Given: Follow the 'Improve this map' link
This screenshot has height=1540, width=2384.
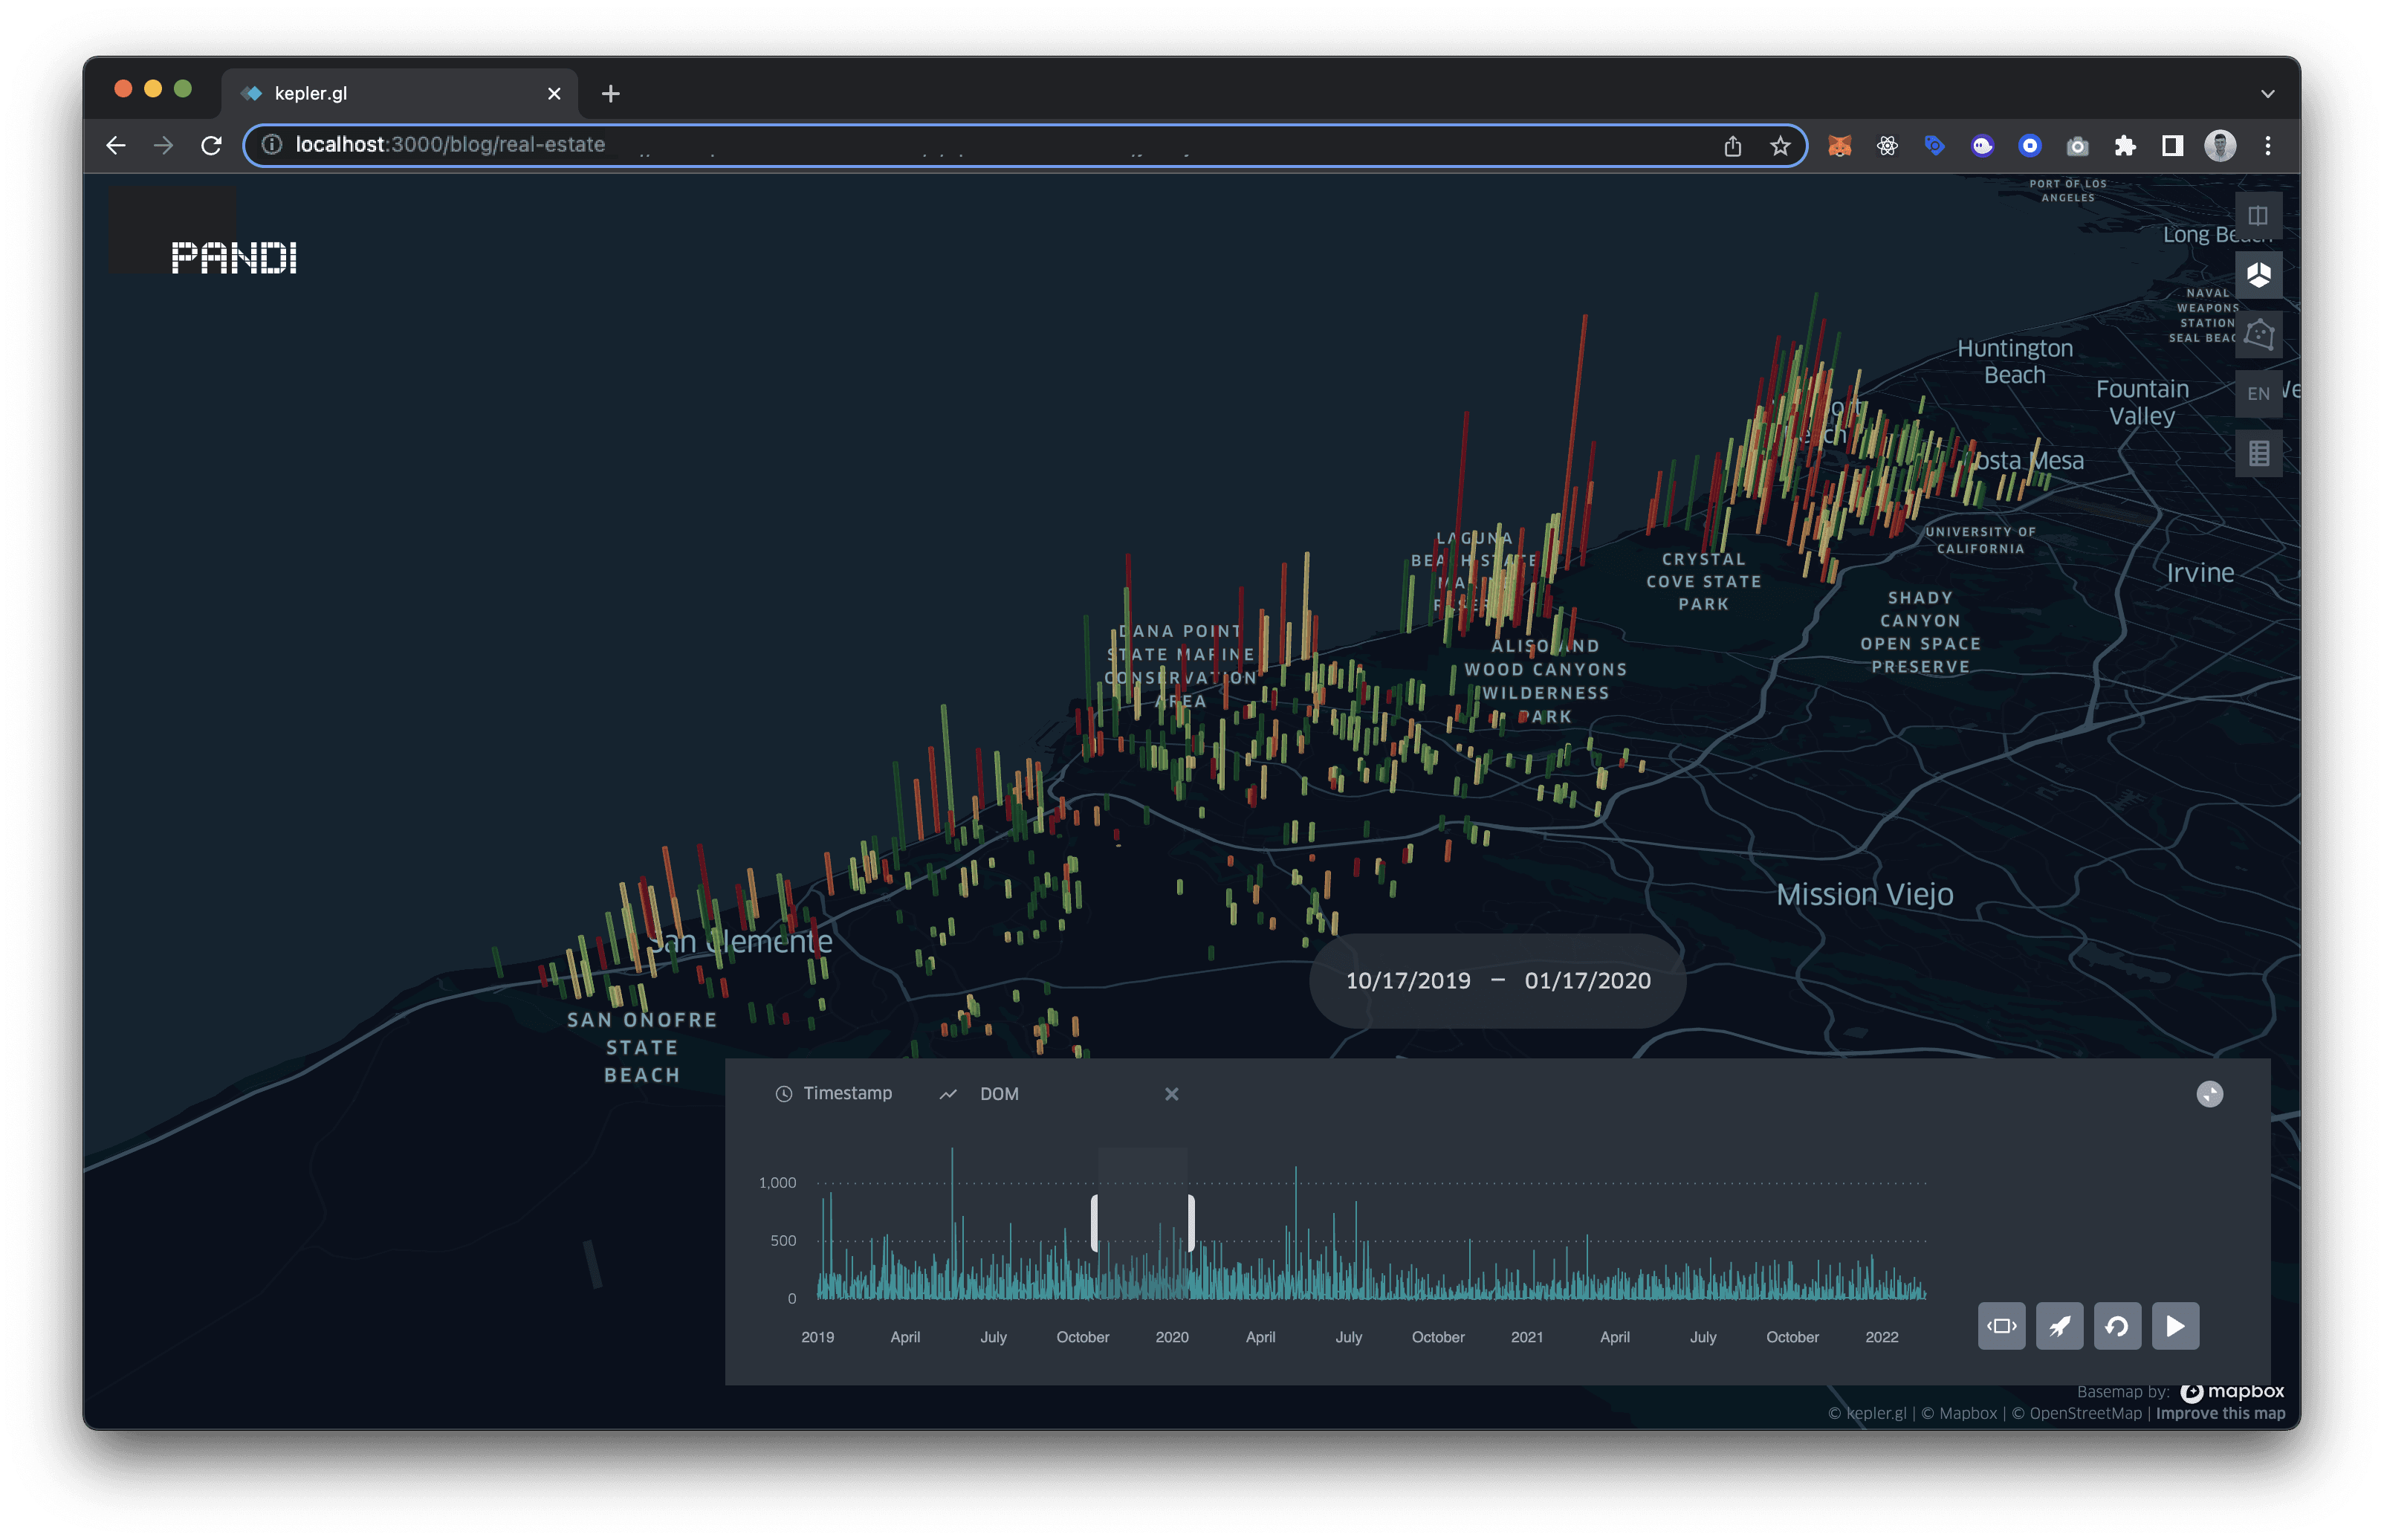Looking at the screenshot, I should 2219,1413.
